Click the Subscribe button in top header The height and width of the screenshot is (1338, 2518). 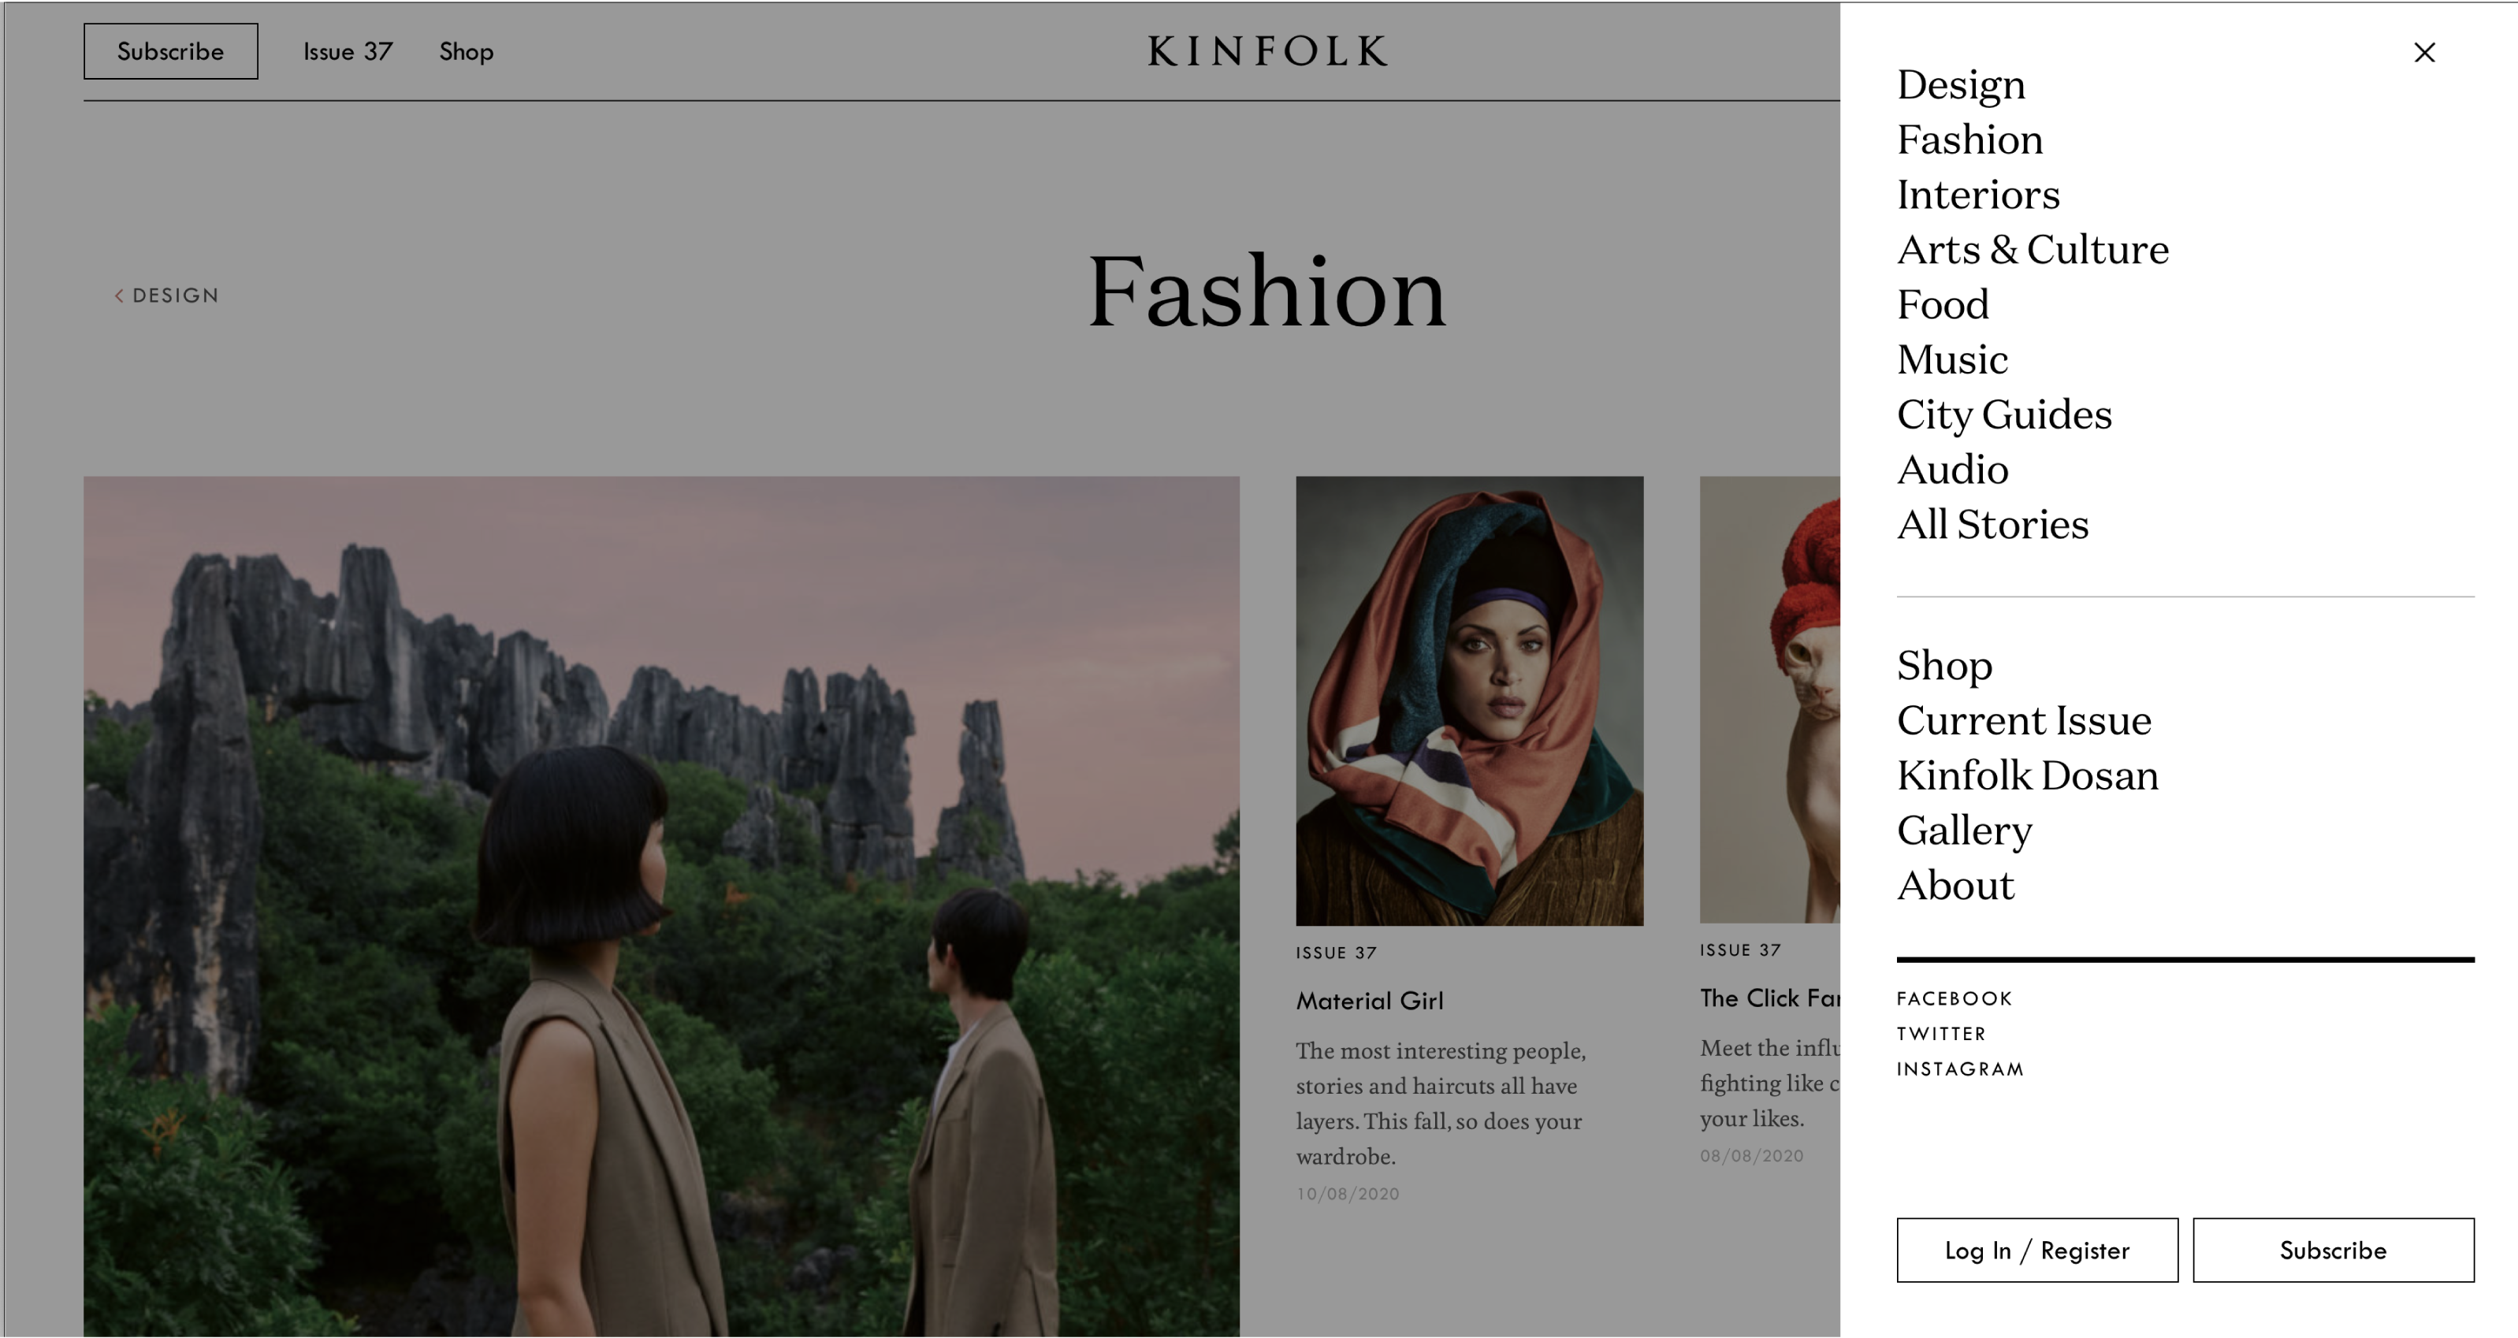tap(171, 50)
